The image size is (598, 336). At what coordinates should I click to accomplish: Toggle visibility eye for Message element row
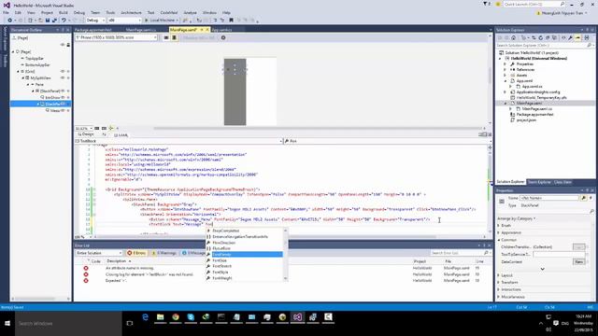63,110
